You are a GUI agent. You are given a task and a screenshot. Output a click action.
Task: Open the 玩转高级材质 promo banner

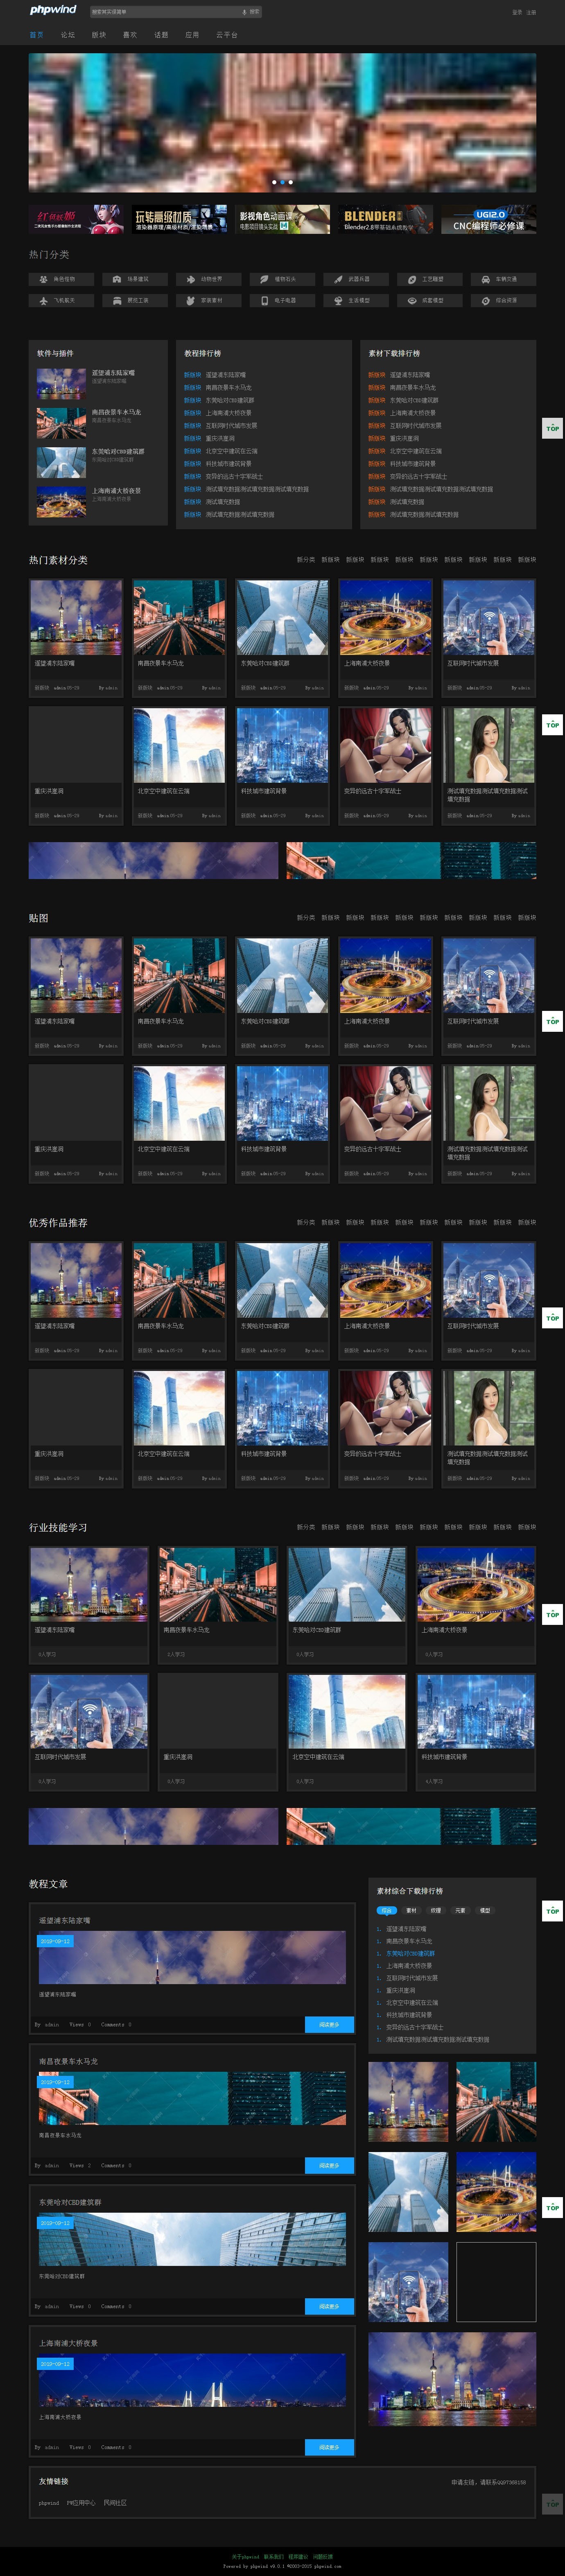click(179, 220)
